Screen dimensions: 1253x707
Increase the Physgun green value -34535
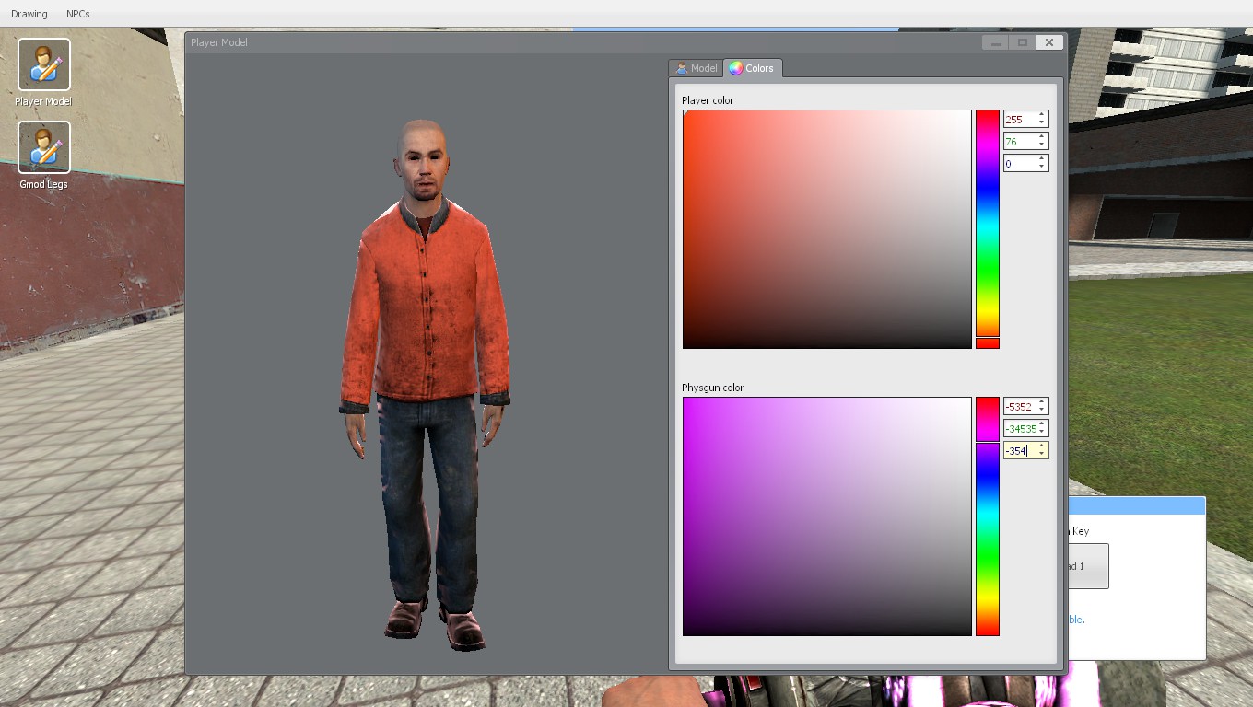pyautogui.click(x=1042, y=425)
